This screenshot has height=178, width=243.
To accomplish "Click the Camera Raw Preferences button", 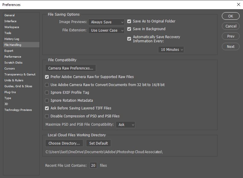I will tap(70, 68).
